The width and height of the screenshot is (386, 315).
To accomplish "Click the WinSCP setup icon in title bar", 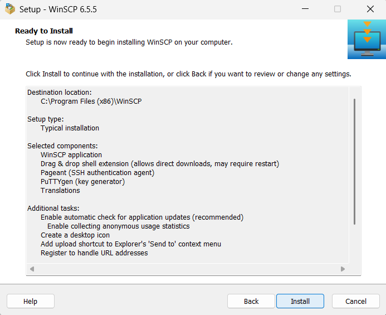I will coord(10,9).
